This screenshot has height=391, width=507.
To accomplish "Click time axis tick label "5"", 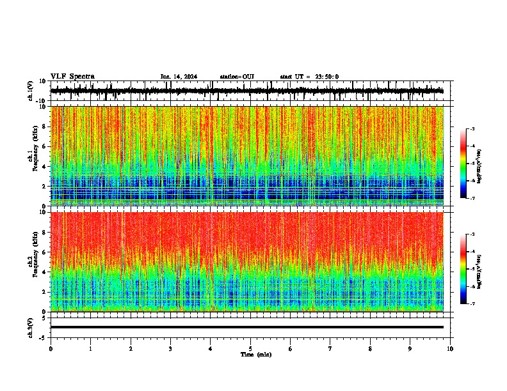I will tap(250, 349).
